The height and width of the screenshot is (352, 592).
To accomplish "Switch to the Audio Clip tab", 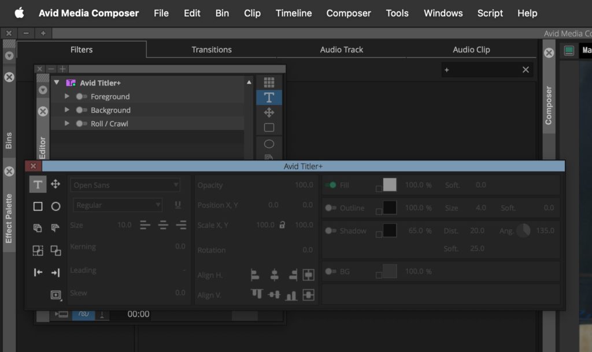I will (471, 50).
